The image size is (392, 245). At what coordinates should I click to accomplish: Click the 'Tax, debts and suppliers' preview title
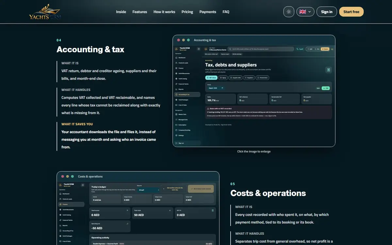[231, 65]
